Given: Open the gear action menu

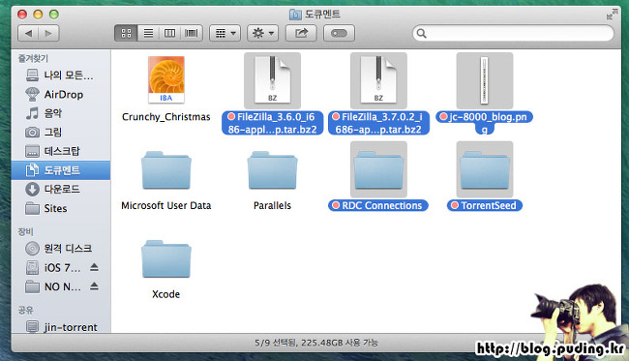Looking at the screenshot, I should tap(263, 33).
